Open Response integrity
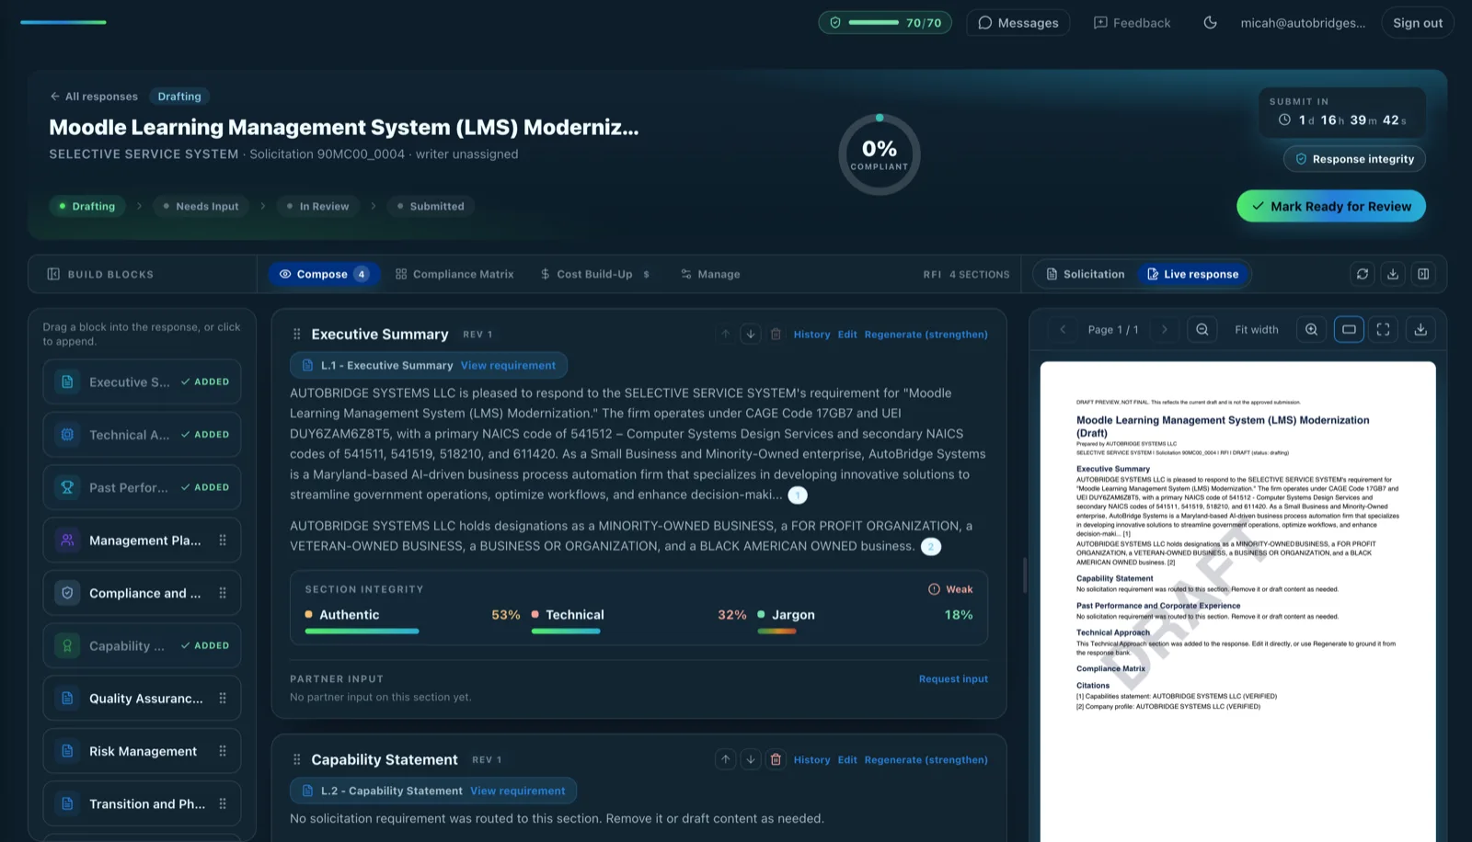This screenshot has width=1472, height=842. pyautogui.click(x=1354, y=159)
